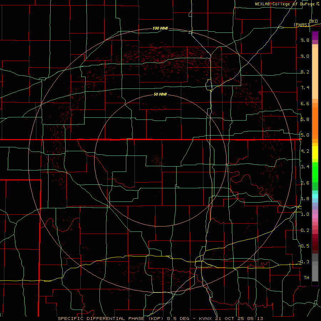
Task: Click the 1.8 scale value
Action: [x=305, y=199]
